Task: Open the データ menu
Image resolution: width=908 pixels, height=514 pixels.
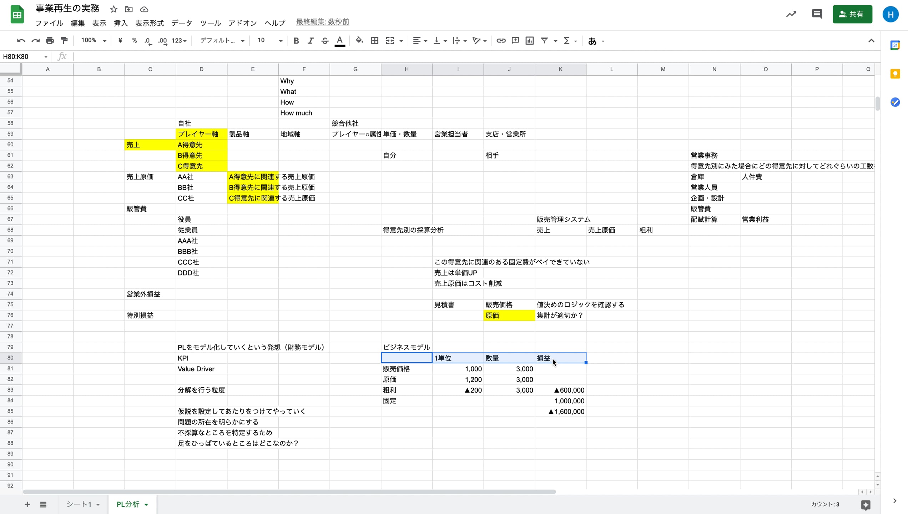Action: [181, 23]
